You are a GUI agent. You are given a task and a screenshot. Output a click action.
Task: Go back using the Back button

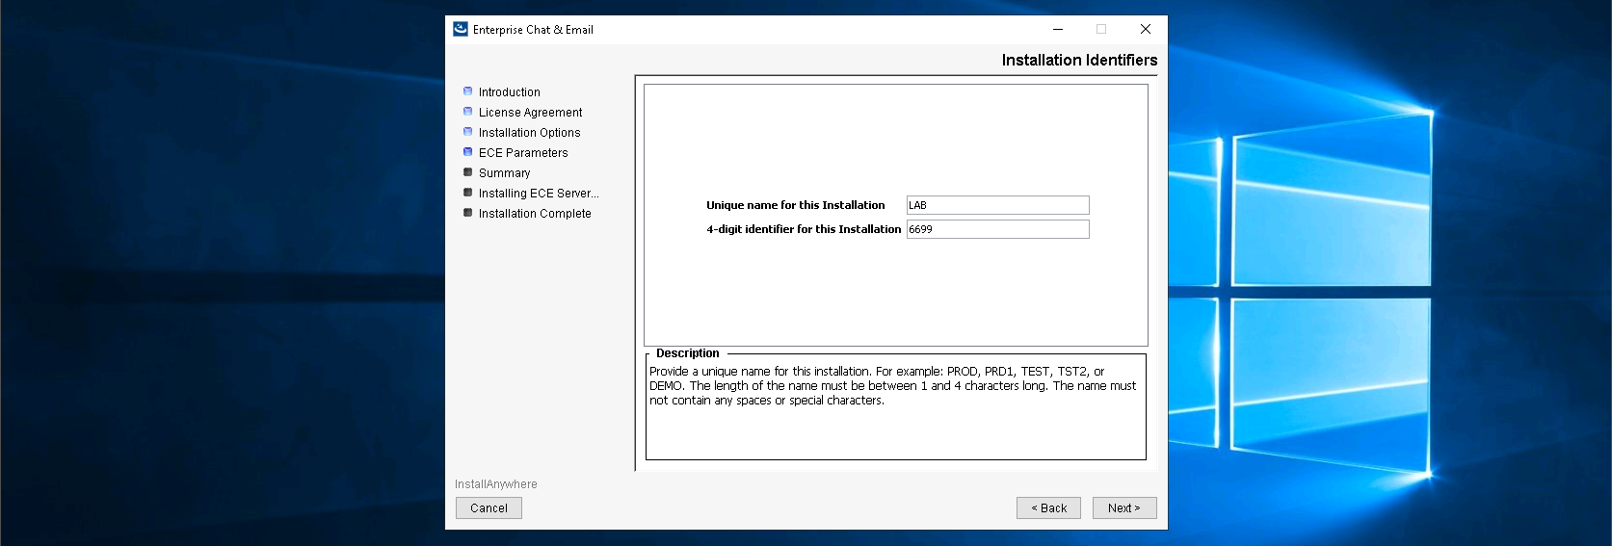[1048, 508]
